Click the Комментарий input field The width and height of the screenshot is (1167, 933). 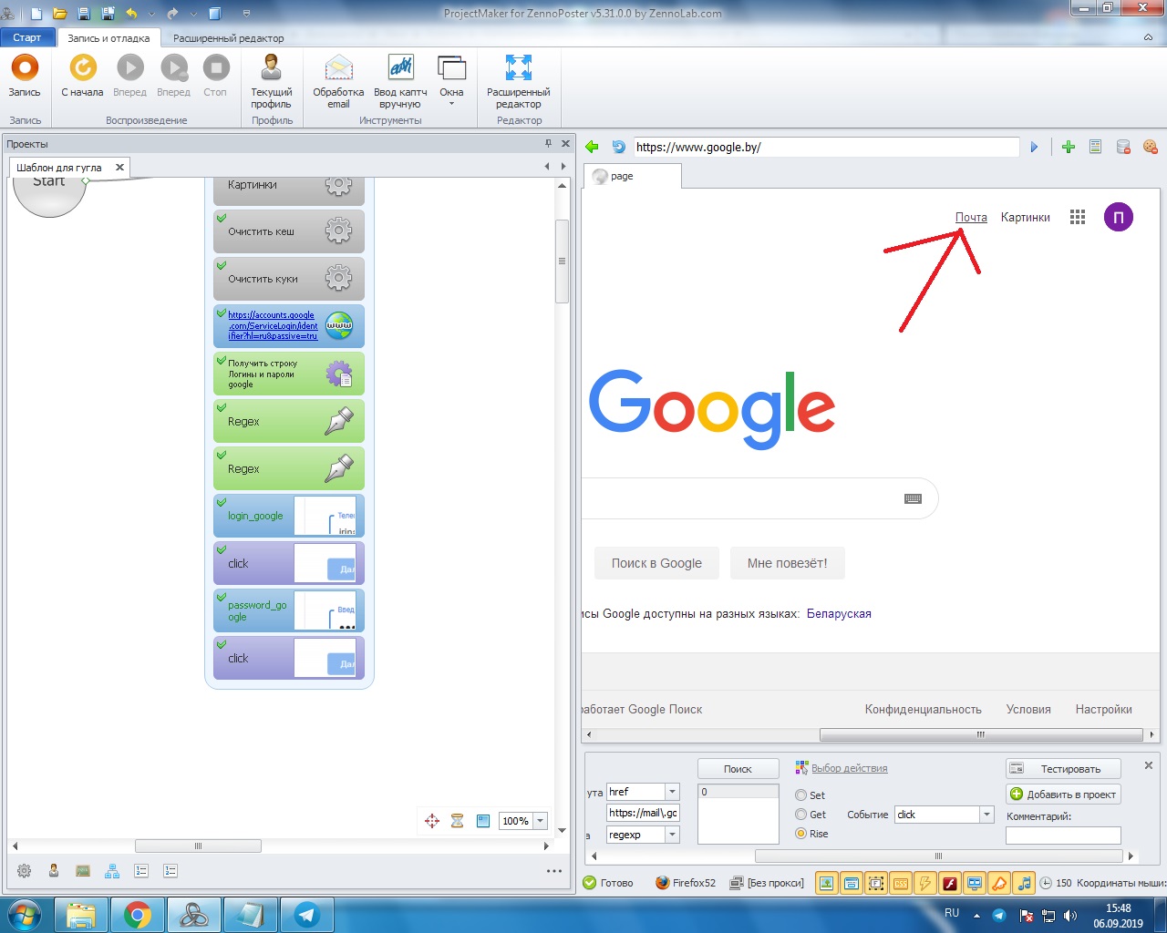click(x=1063, y=836)
